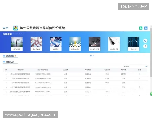Click score 90.00 in row 3
The image size is (152, 121).
pyautogui.click(x=107, y=83)
